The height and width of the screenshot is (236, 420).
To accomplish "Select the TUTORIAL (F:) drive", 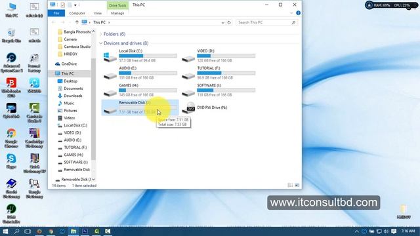I will click(219, 73).
